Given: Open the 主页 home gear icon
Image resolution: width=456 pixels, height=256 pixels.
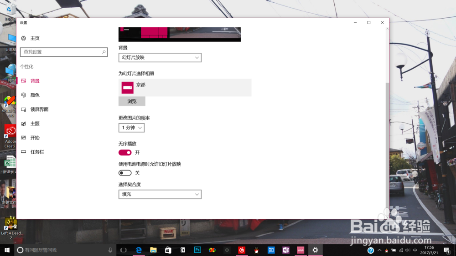Looking at the screenshot, I should click(x=24, y=38).
